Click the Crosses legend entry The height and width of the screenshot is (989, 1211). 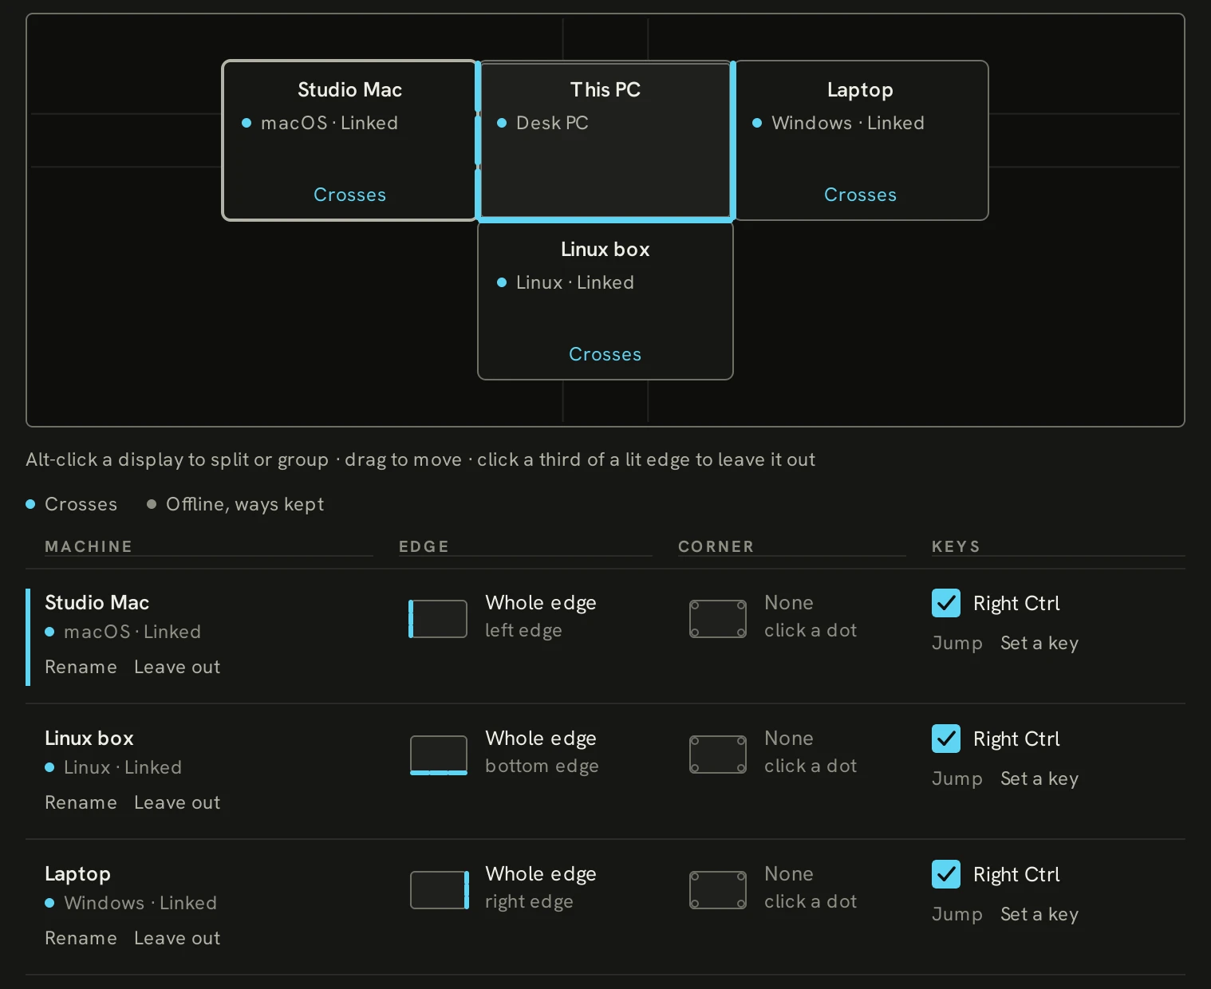tap(72, 504)
